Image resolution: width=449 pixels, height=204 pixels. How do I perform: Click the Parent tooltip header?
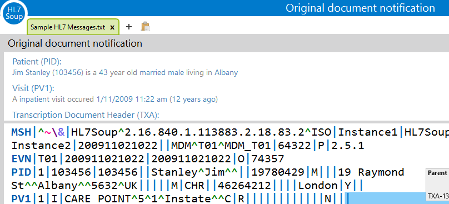(x=437, y=173)
